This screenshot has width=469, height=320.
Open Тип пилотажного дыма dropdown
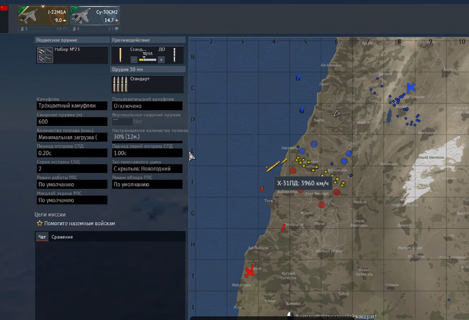pyautogui.click(x=147, y=168)
